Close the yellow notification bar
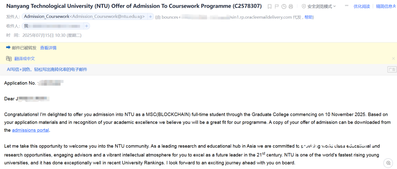 tap(393, 59)
